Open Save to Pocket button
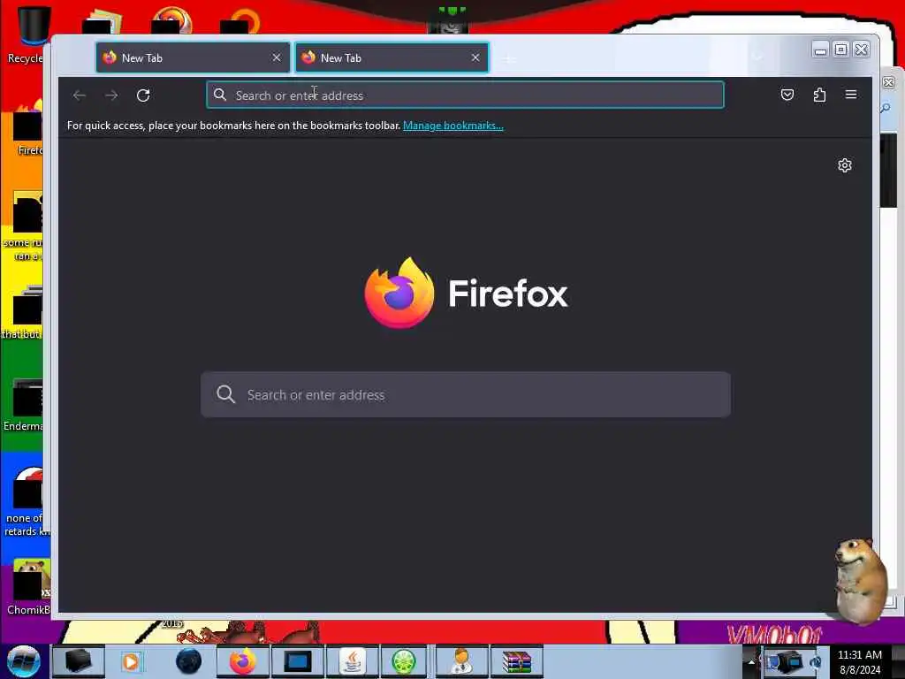This screenshot has width=905, height=679. (x=787, y=95)
